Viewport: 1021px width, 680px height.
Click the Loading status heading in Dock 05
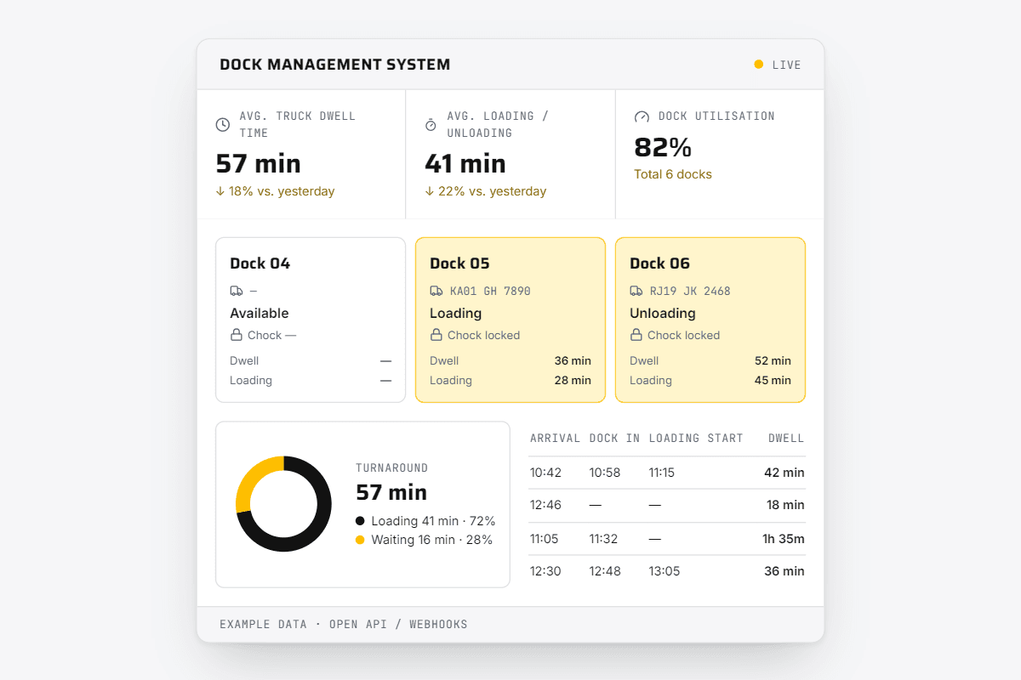(x=456, y=313)
